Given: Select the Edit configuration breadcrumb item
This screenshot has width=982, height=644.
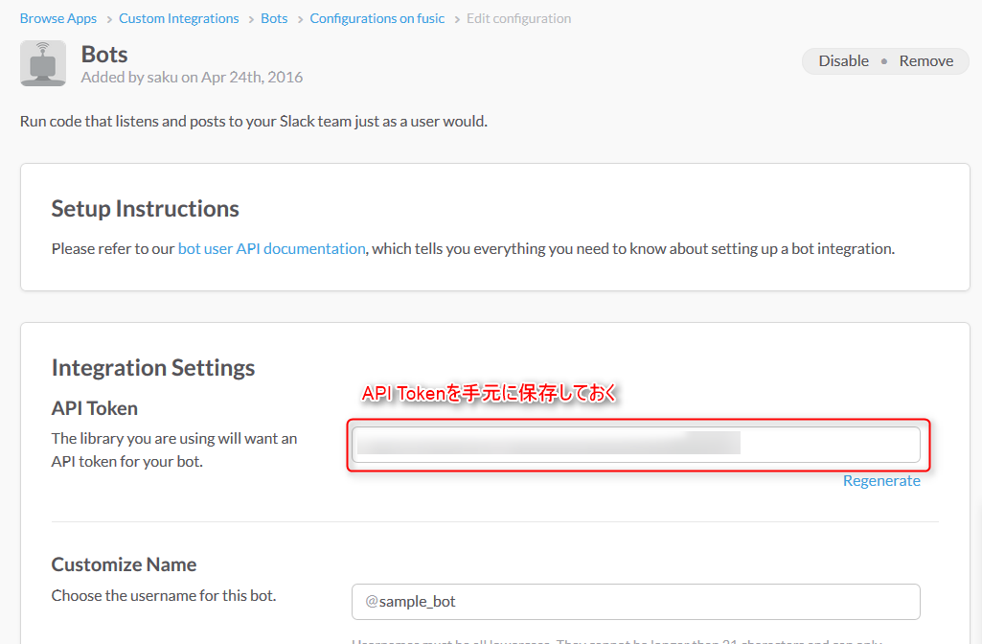Looking at the screenshot, I should (518, 17).
